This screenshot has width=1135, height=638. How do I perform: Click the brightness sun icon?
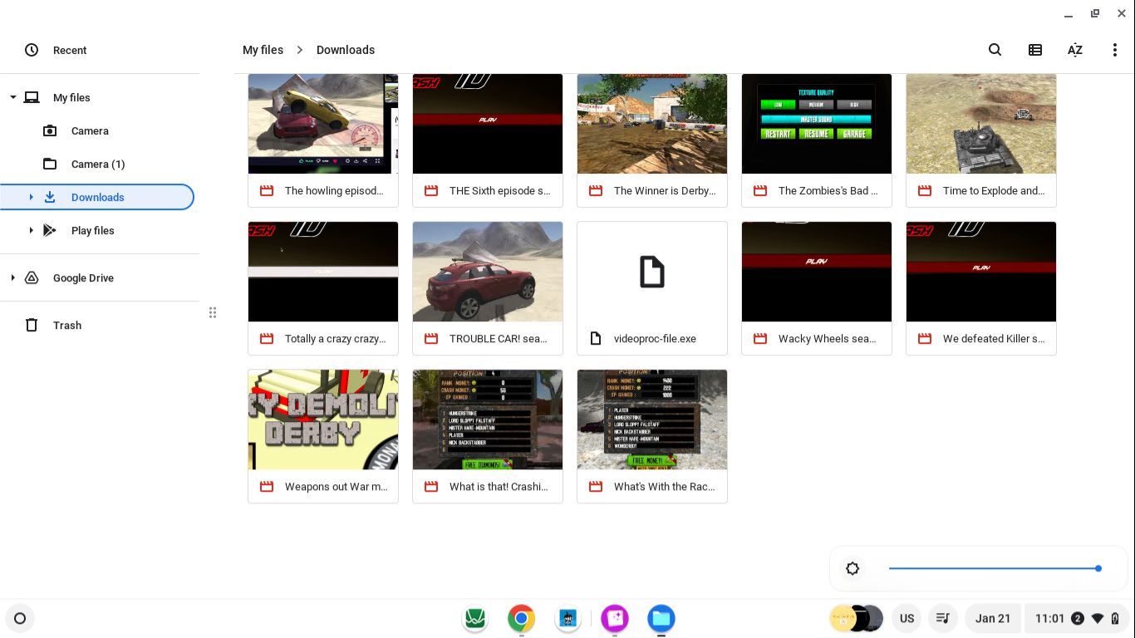tap(852, 569)
